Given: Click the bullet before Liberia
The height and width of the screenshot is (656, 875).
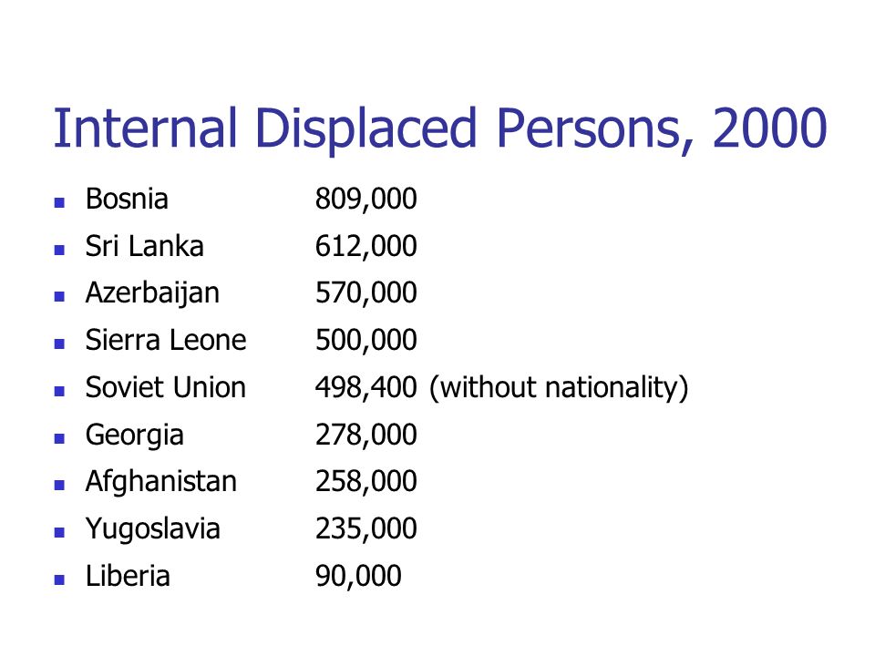Looking at the screenshot, I should coord(59,579).
